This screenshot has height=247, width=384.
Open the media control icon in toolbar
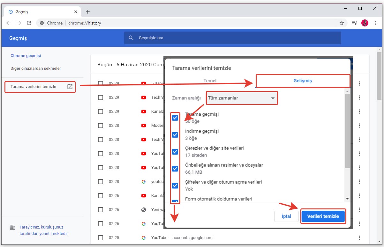(354, 23)
